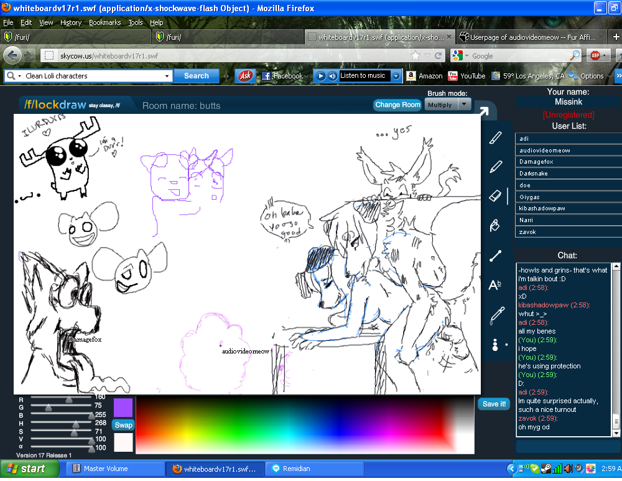The image size is (622, 481).
Task: Open the Amazon toolbar shortcut
Action: 424,76
